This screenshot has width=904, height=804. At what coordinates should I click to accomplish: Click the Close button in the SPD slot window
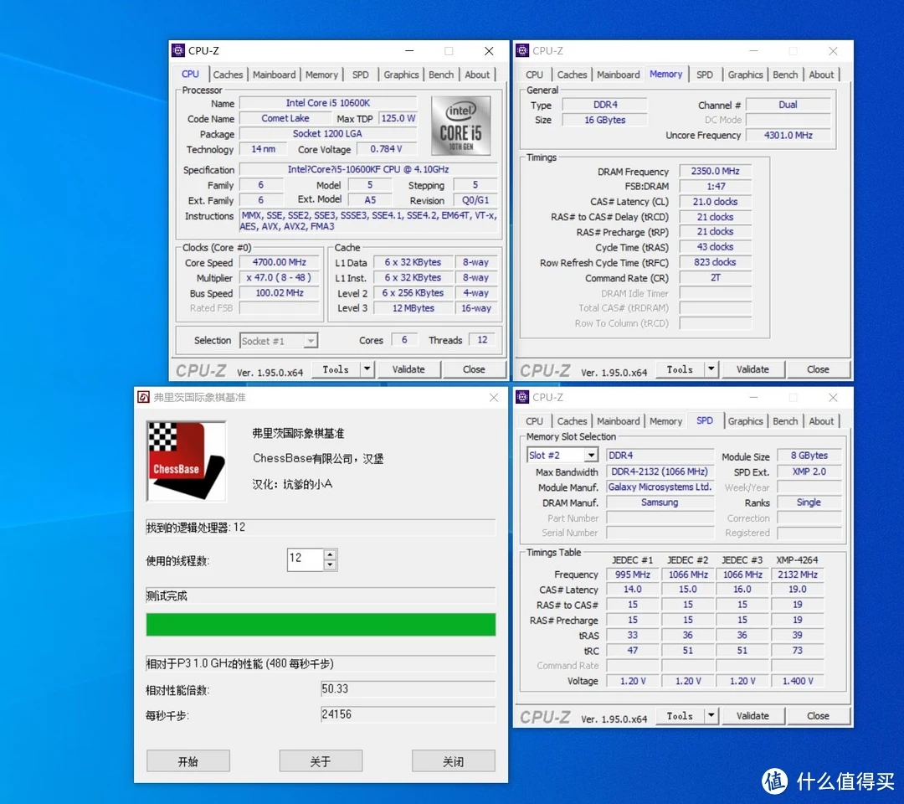[818, 716]
